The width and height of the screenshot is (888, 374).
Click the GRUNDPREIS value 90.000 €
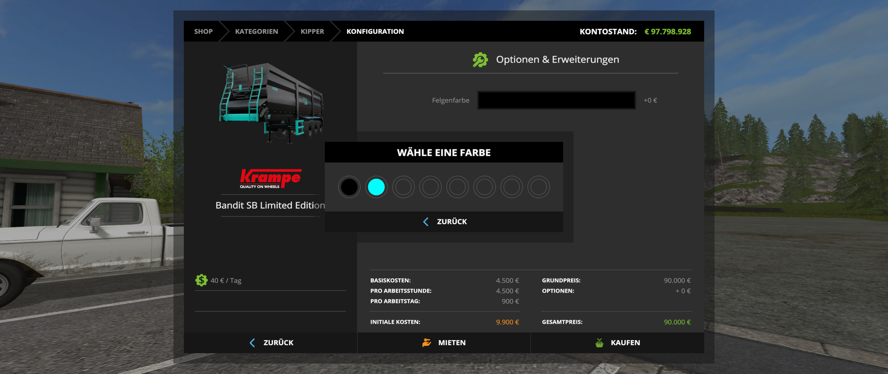(677, 280)
